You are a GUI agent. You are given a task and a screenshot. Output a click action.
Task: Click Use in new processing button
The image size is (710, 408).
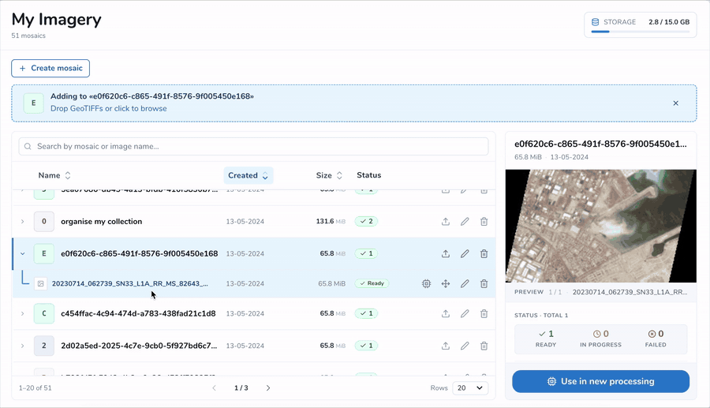click(x=601, y=381)
